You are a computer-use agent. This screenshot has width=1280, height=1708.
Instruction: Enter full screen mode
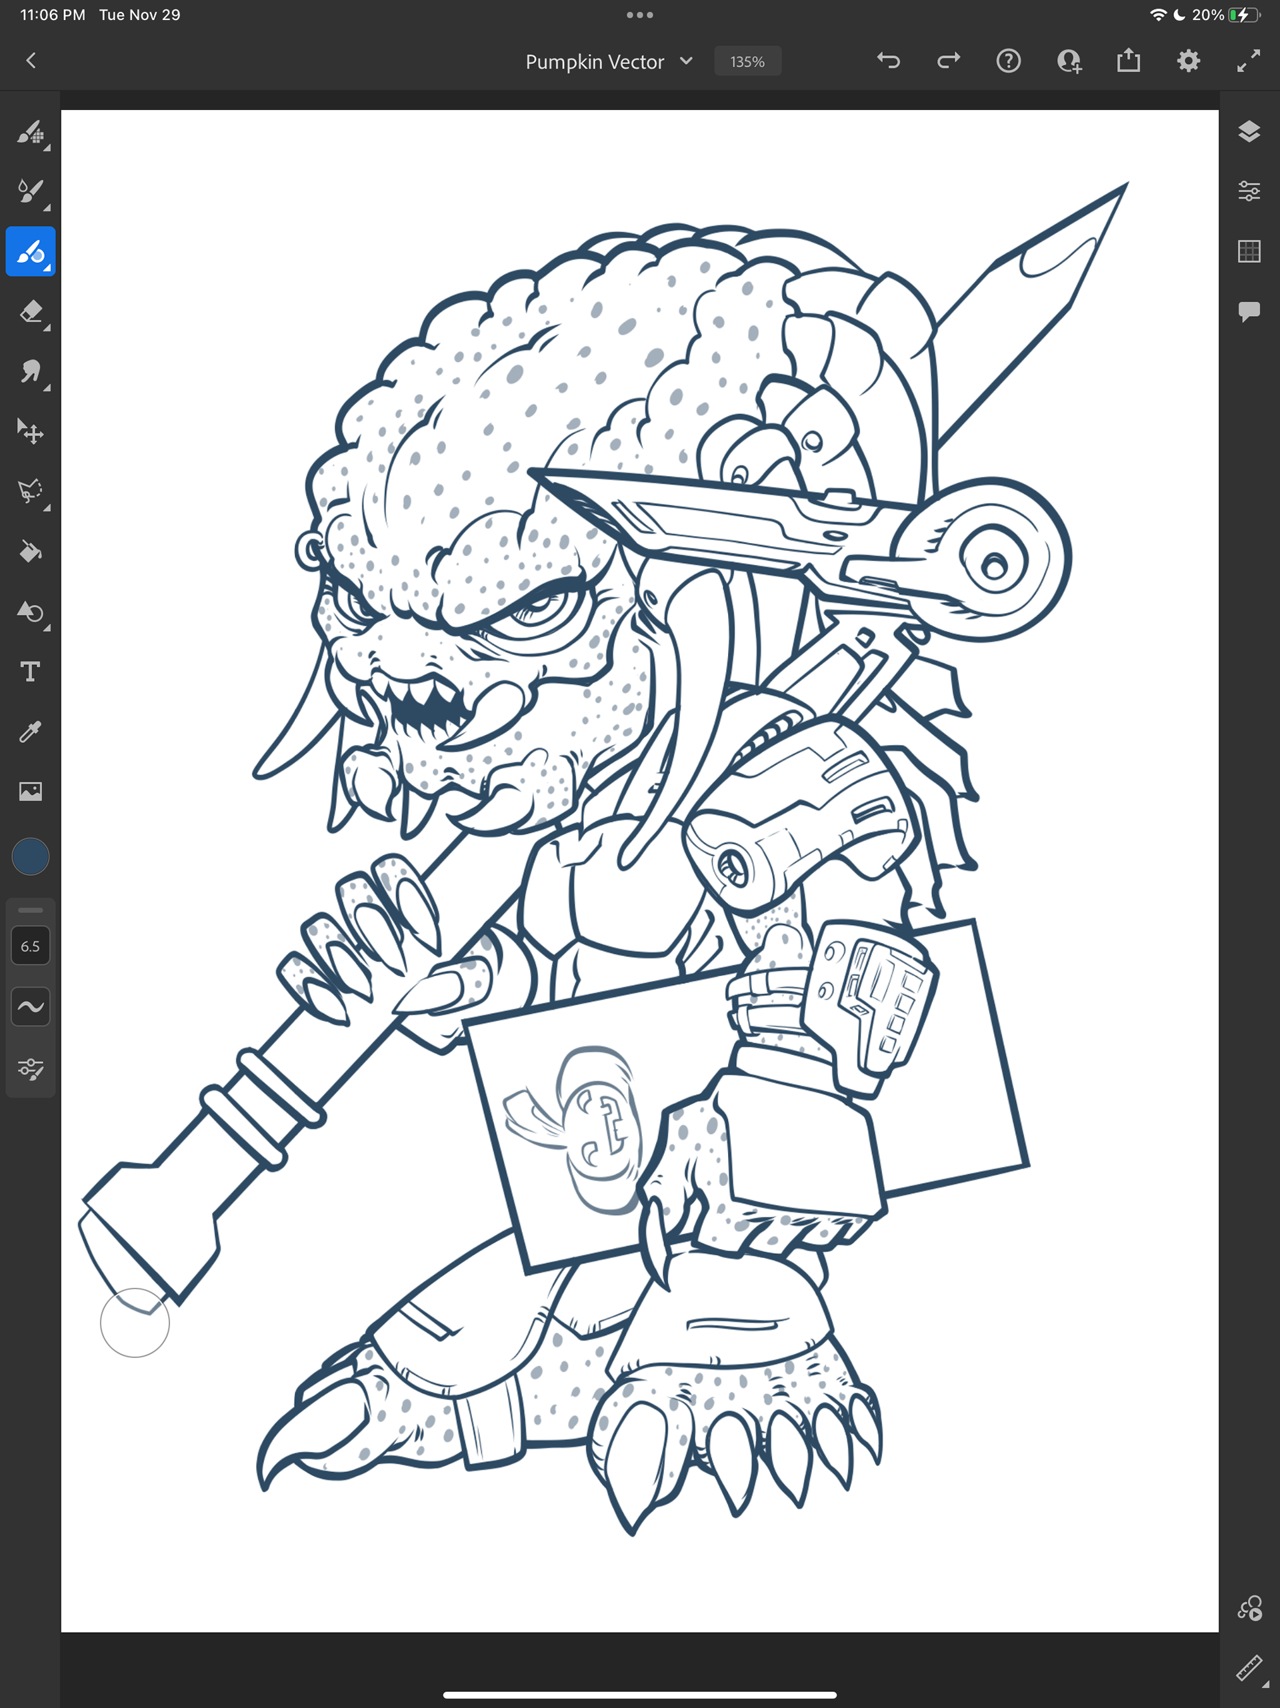(x=1249, y=61)
